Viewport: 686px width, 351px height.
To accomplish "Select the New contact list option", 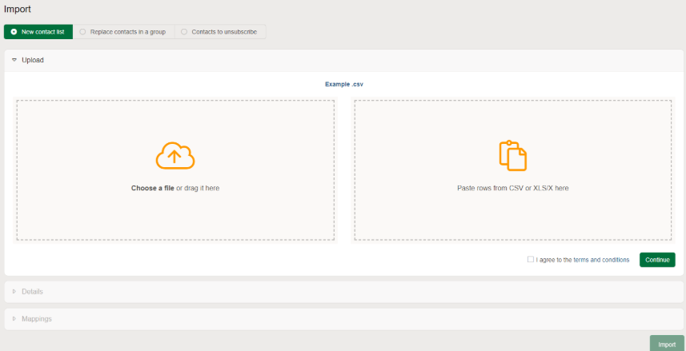I will (38, 32).
